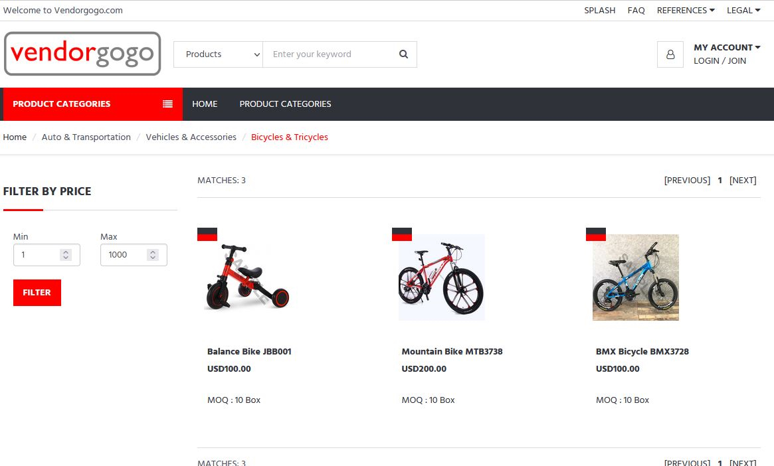Expand the Legal dropdown menu
The width and height of the screenshot is (774, 466).
click(x=743, y=11)
